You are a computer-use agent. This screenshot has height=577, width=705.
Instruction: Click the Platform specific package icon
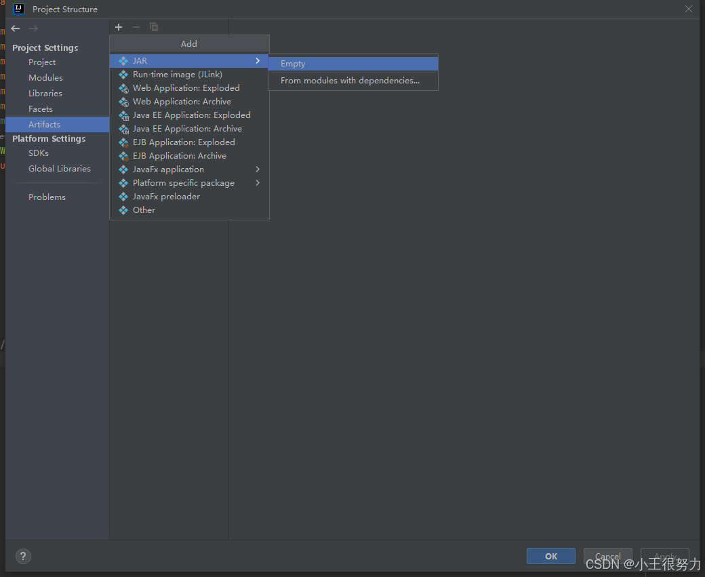coord(123,183)
